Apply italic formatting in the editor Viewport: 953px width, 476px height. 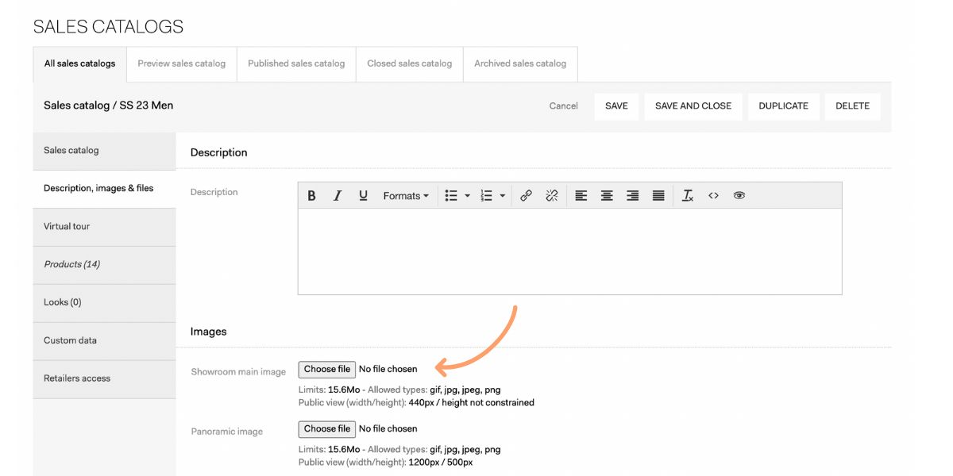pyautogui.click(x=338, y=196)
